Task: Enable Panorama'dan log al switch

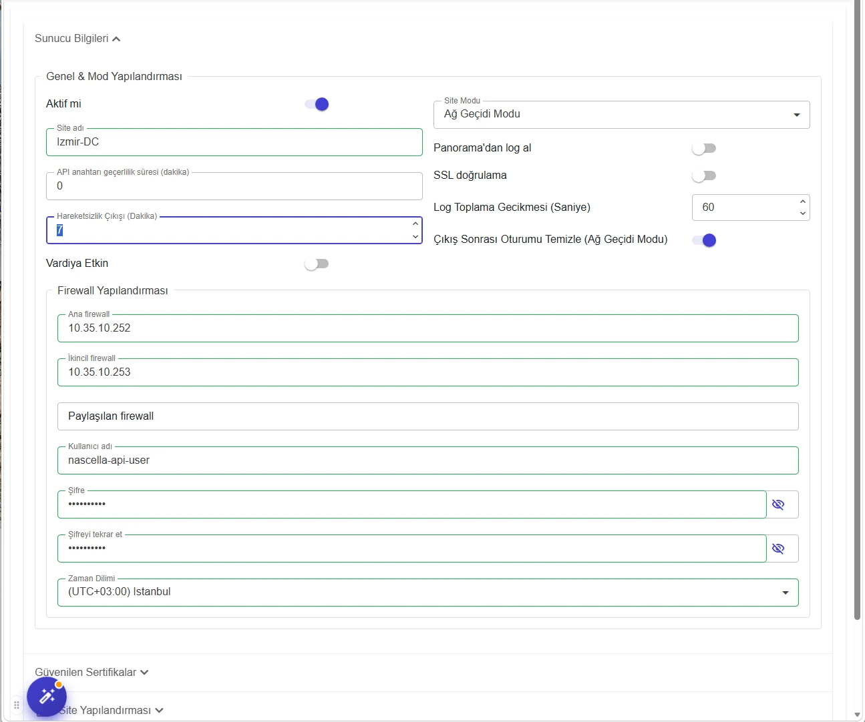Action: tap(704, 148)
